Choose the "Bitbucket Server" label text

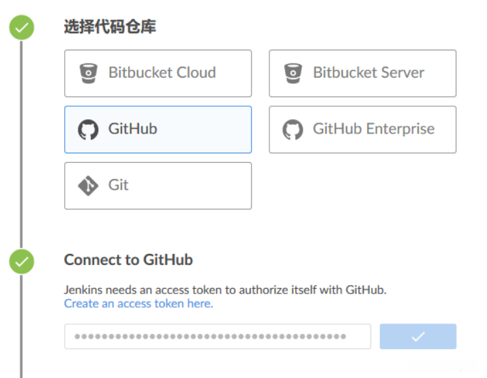point(368,73)
